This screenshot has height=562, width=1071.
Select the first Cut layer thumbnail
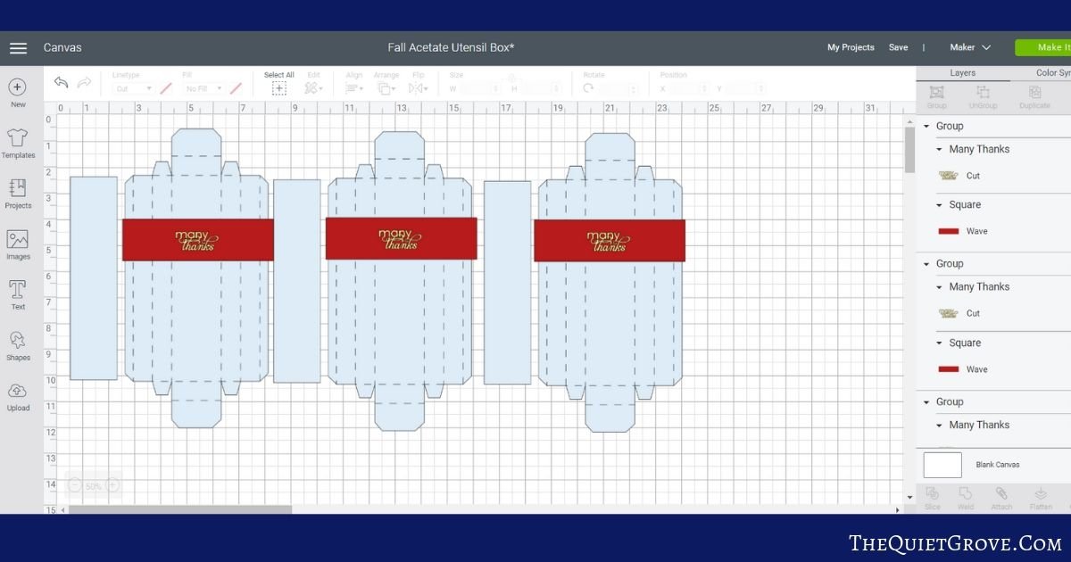coord(949,176)
